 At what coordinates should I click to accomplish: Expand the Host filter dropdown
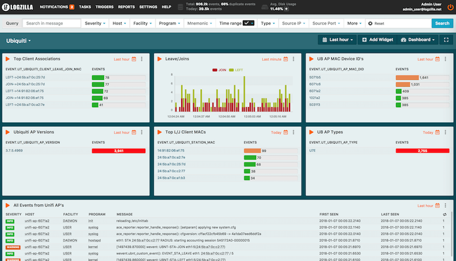tap(119, 23)
